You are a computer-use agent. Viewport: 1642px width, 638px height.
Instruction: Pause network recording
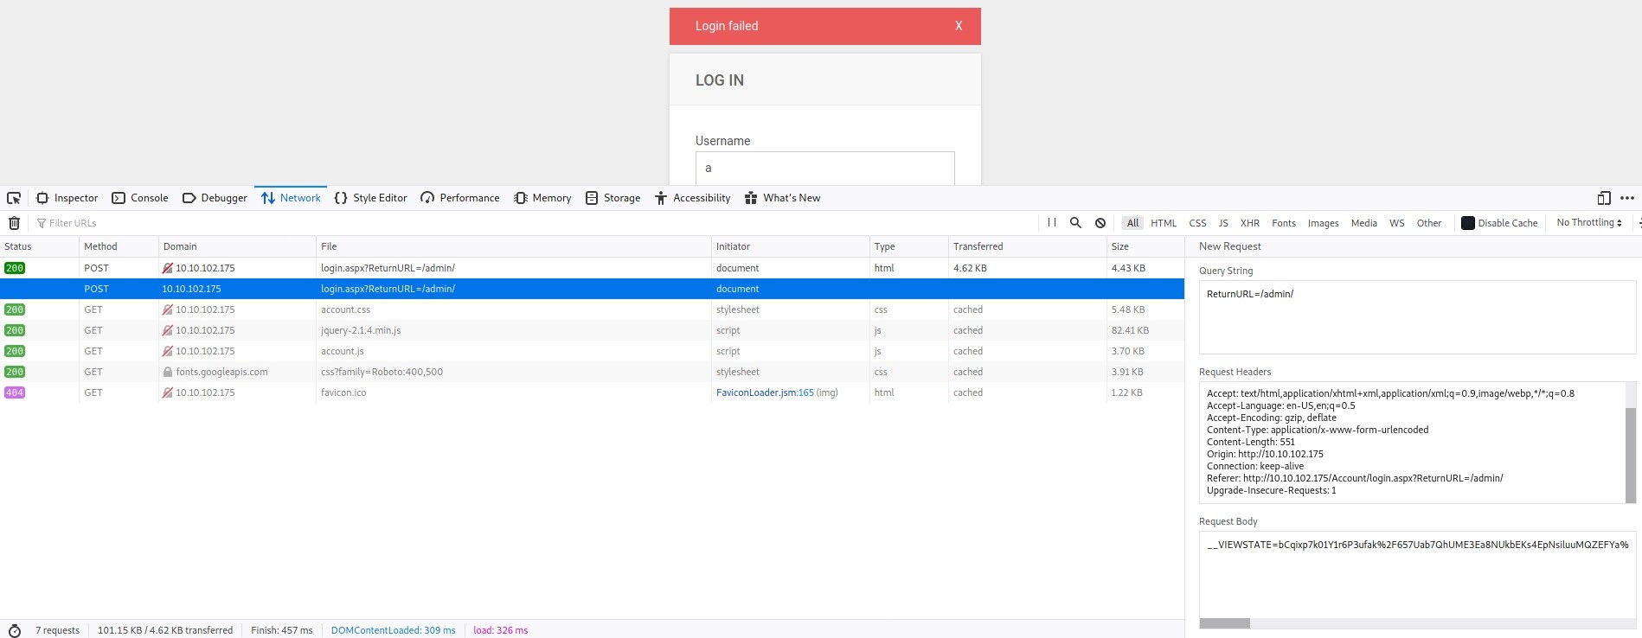click(x=1051, y=223)
